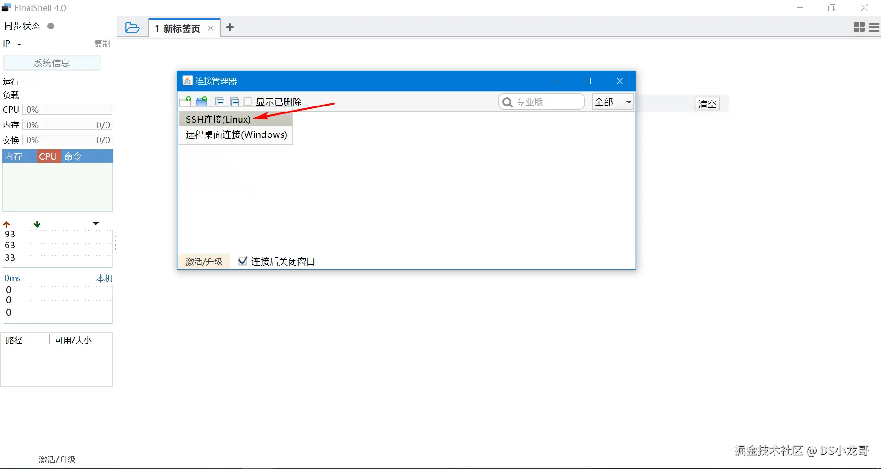The height and width of the screenshot is (469, 881).
Task: Switch to grid layout view icon
Action: click(x=859, y=28)
